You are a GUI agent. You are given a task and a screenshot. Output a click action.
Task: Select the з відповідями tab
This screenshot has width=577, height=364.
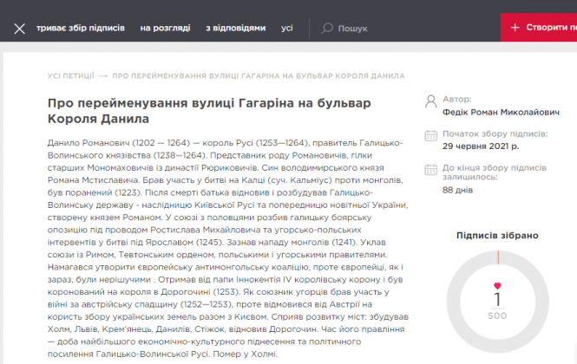click(x=235, y=28)
